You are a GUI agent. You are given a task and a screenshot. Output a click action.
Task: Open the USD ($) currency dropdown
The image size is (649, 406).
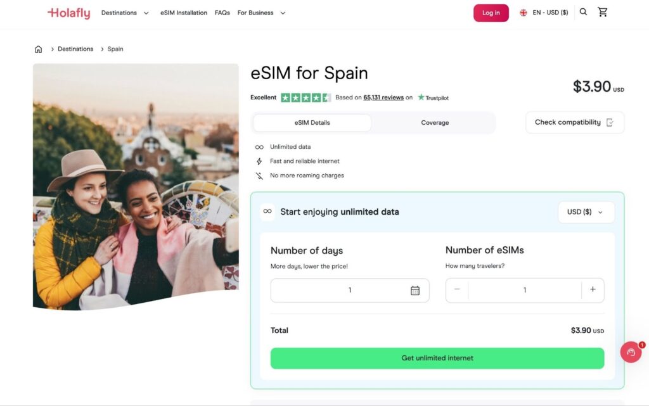(x=586, y=212)
